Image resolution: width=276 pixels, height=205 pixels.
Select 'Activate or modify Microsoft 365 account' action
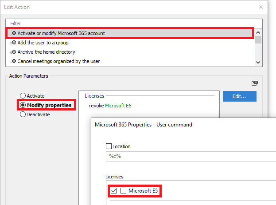(130, 33)
